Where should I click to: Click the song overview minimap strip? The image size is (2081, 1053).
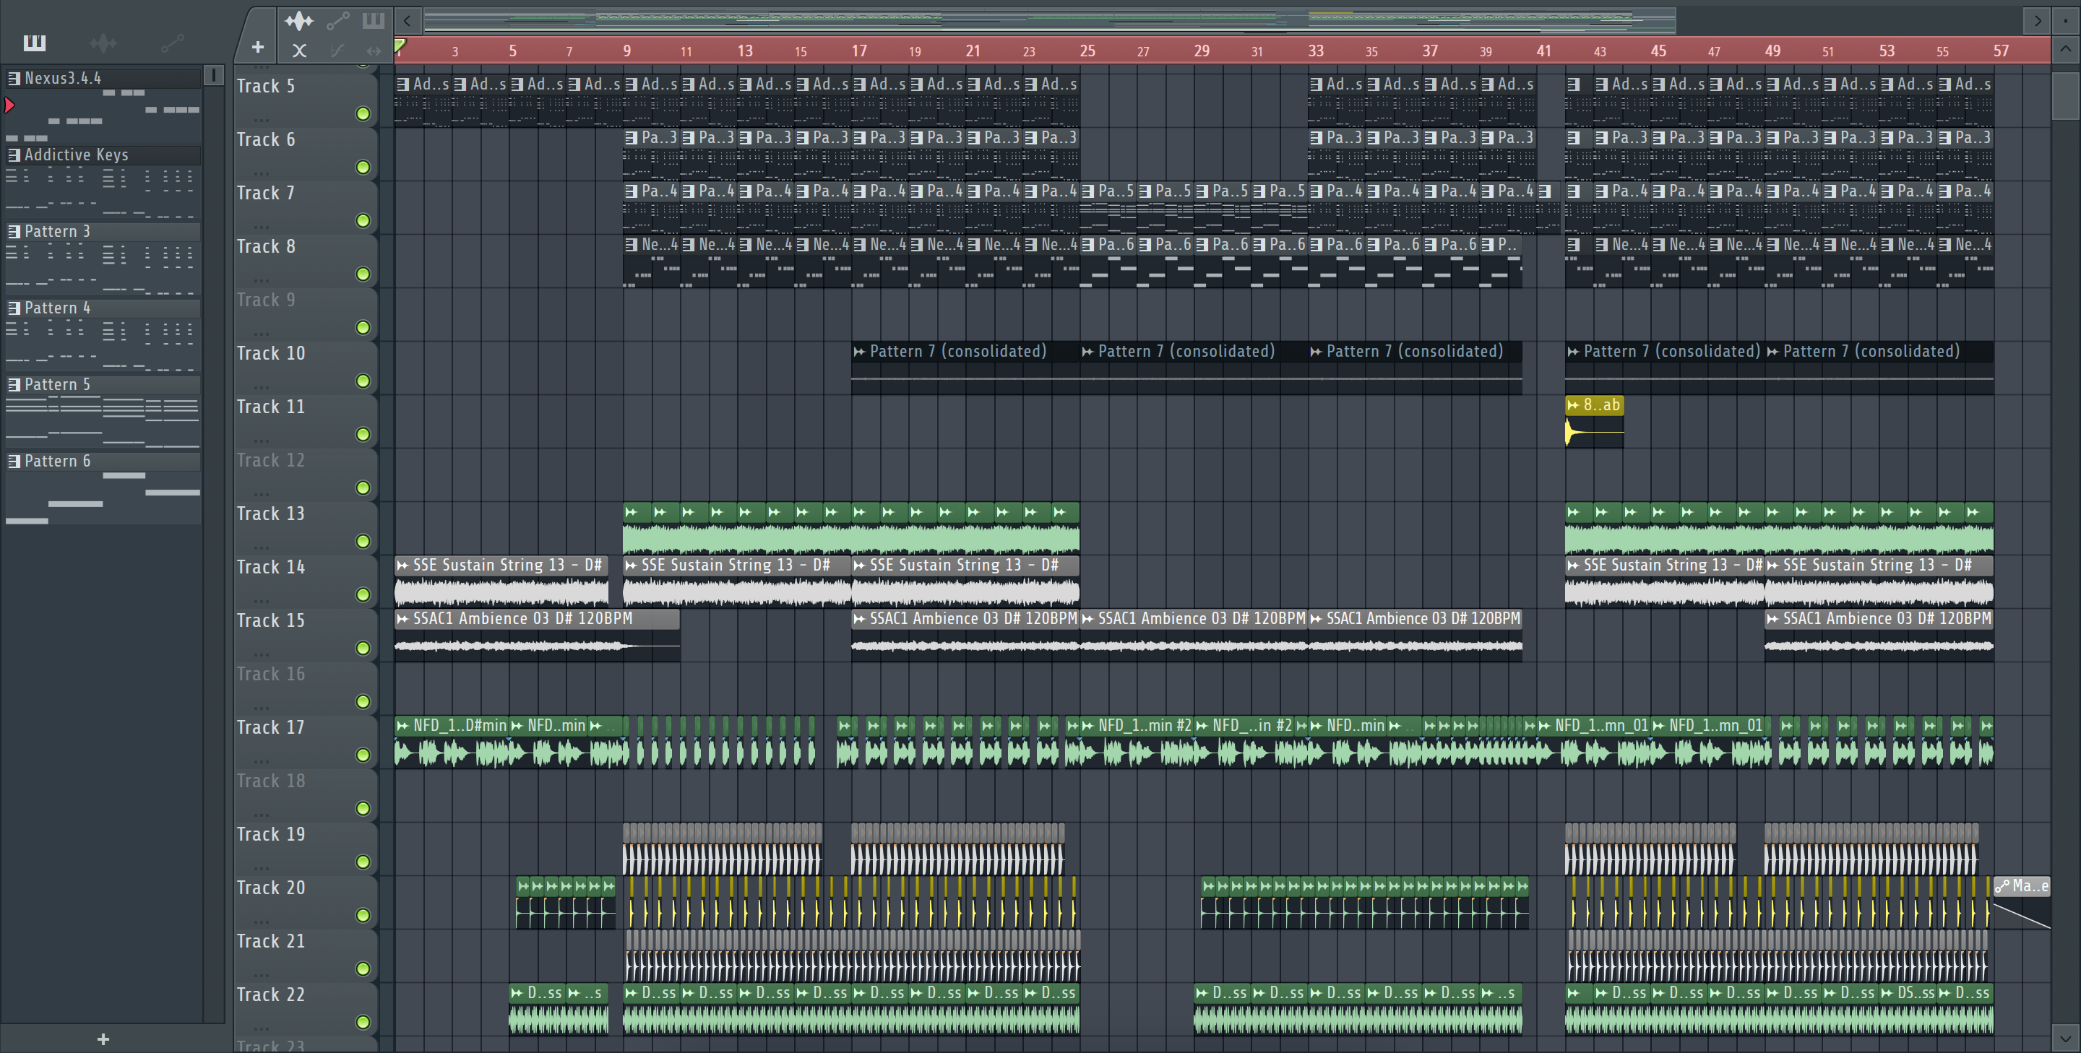point(1049,20)
